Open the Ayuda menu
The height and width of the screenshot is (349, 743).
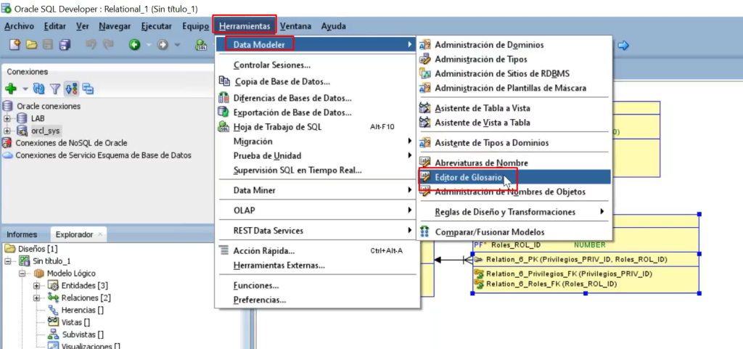333,26
